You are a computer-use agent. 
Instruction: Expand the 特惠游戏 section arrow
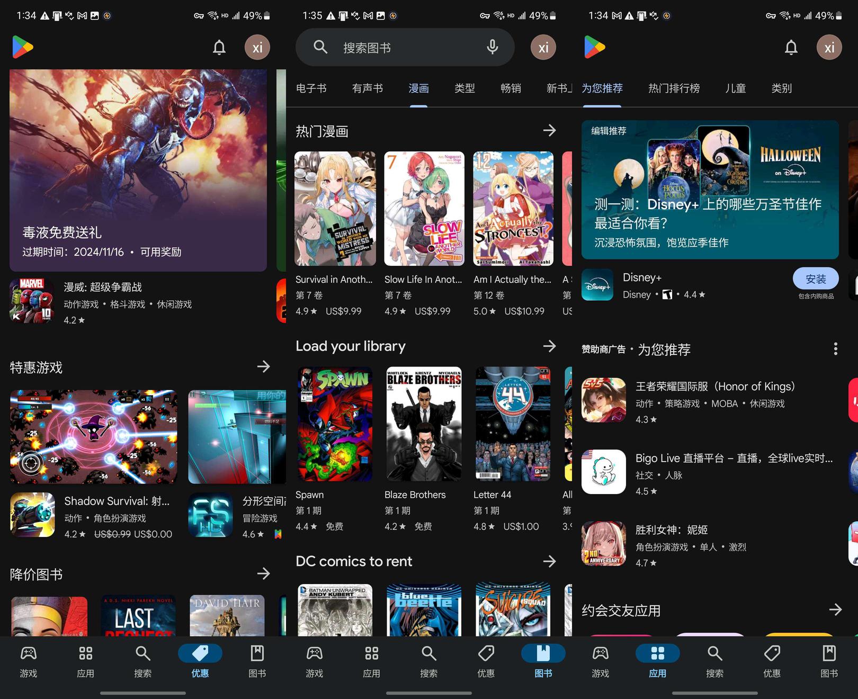point(264,366)
